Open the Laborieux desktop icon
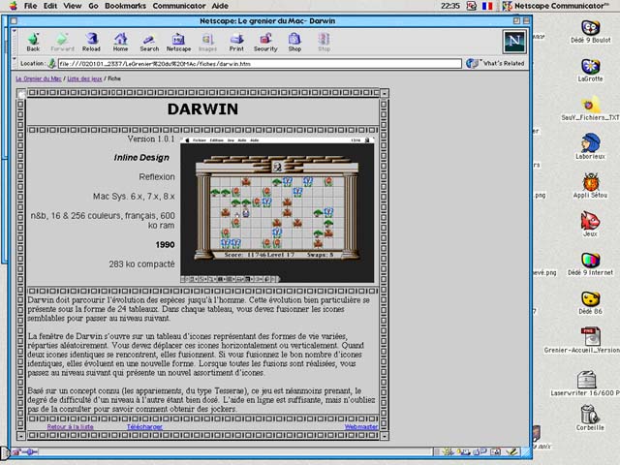The width and height of the screenshot is (620, 465). tap(590, 146)
